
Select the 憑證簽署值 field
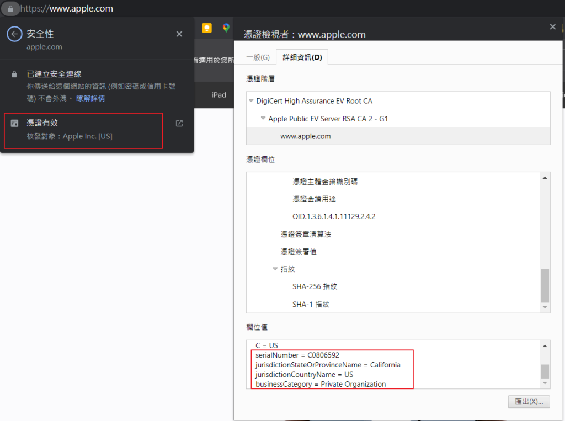coord(299,252)
